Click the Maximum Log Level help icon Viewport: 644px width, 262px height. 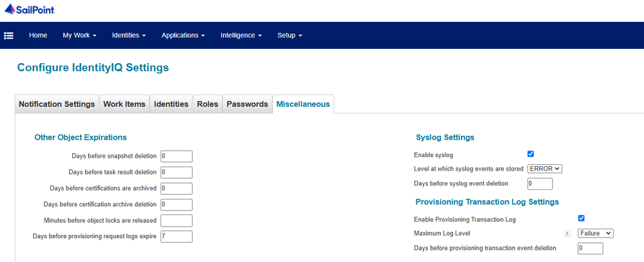pos(567,234)
